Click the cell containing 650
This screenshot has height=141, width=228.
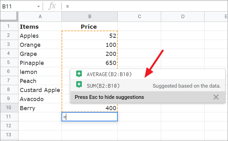tap(90, 63)
